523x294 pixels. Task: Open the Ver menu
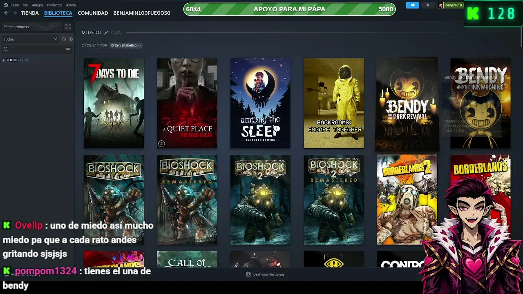point(26,5)
